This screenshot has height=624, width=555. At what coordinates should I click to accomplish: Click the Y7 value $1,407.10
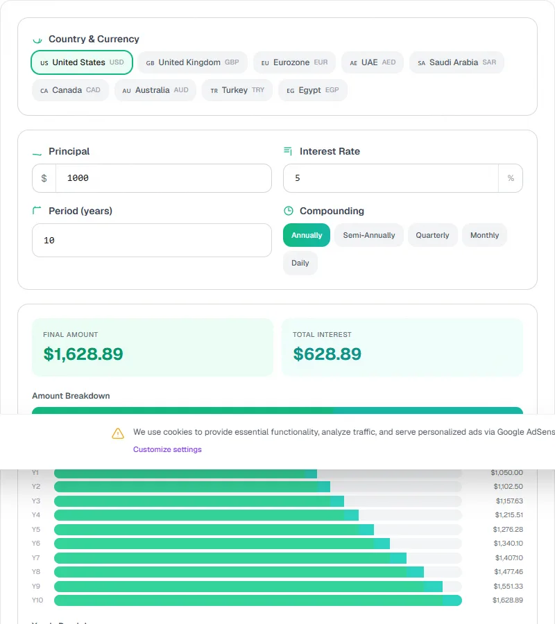click(509, 558)
